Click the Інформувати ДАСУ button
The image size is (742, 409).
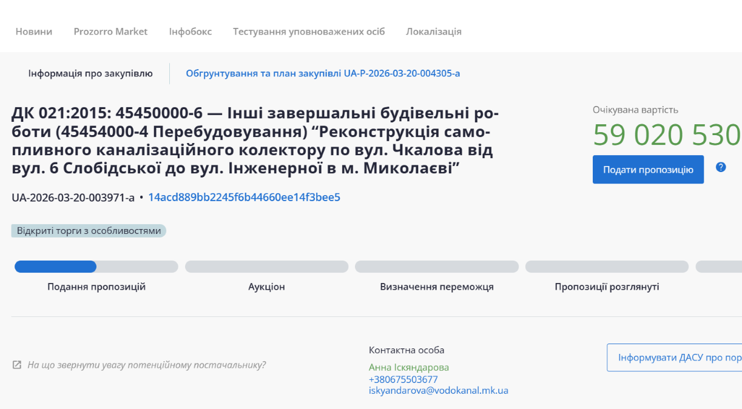[675, 357]
